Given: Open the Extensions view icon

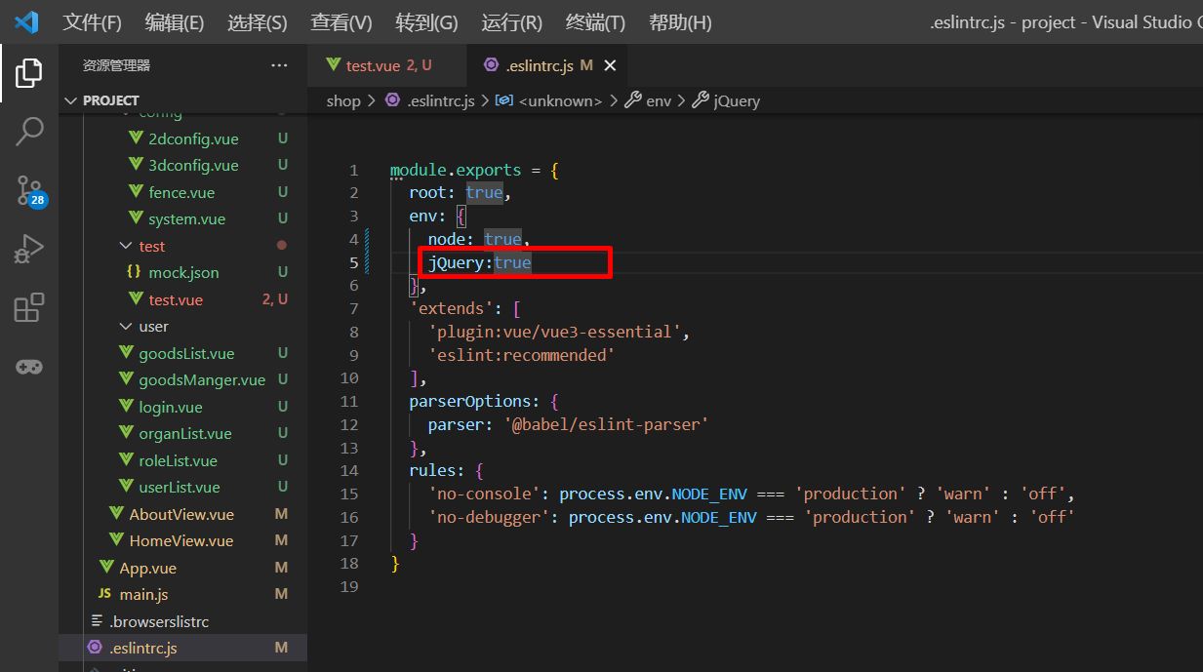Looking at the screenshot, I should 29,308.
